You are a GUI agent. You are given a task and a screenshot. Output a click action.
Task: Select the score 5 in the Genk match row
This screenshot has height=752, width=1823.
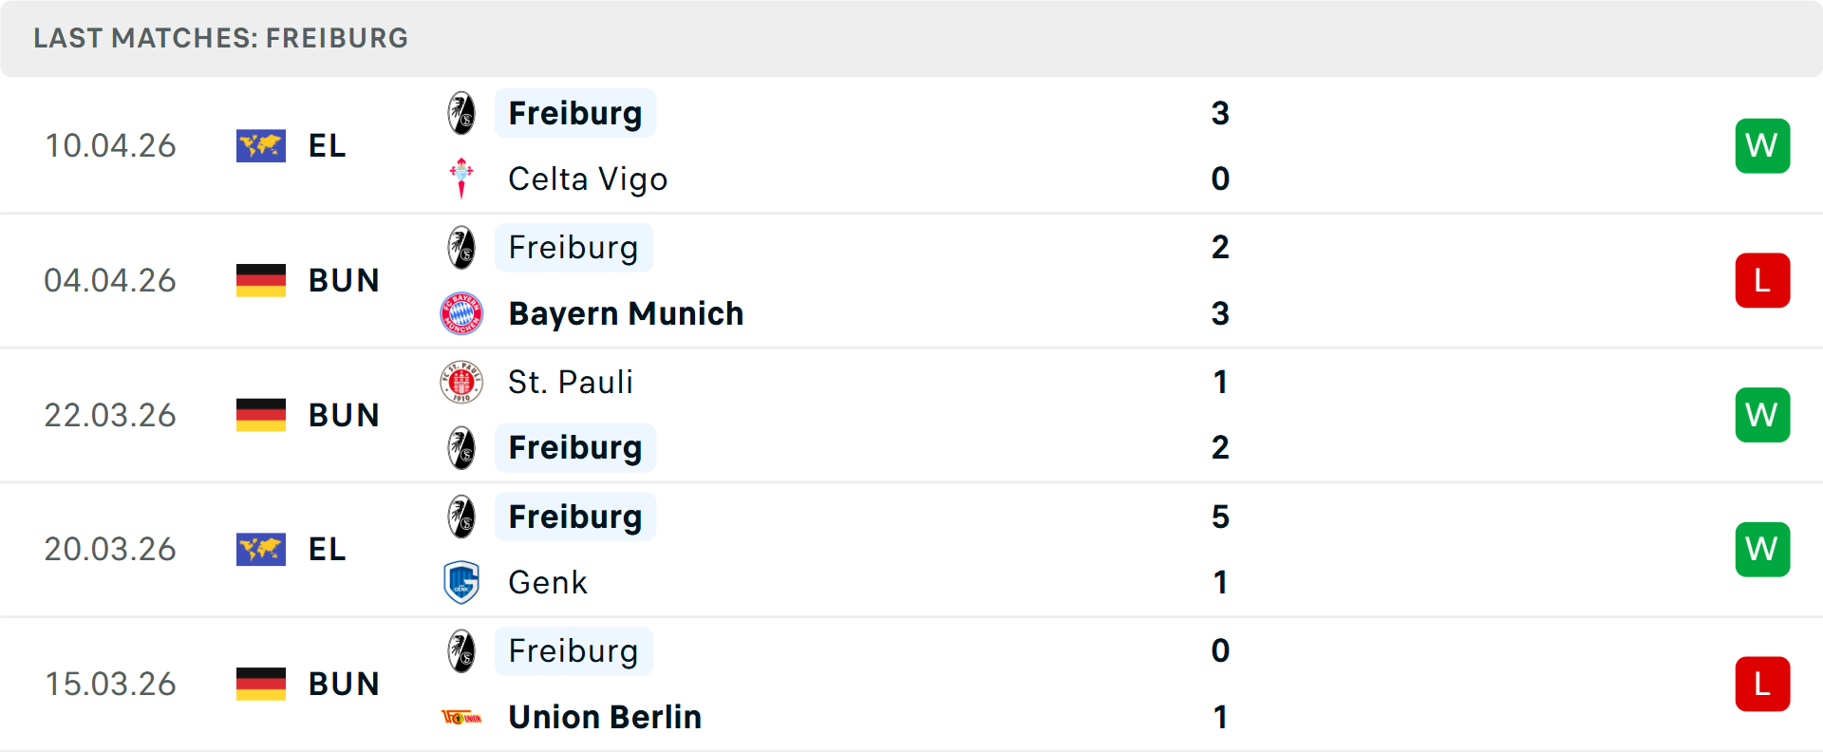[x=1221, y=517]
